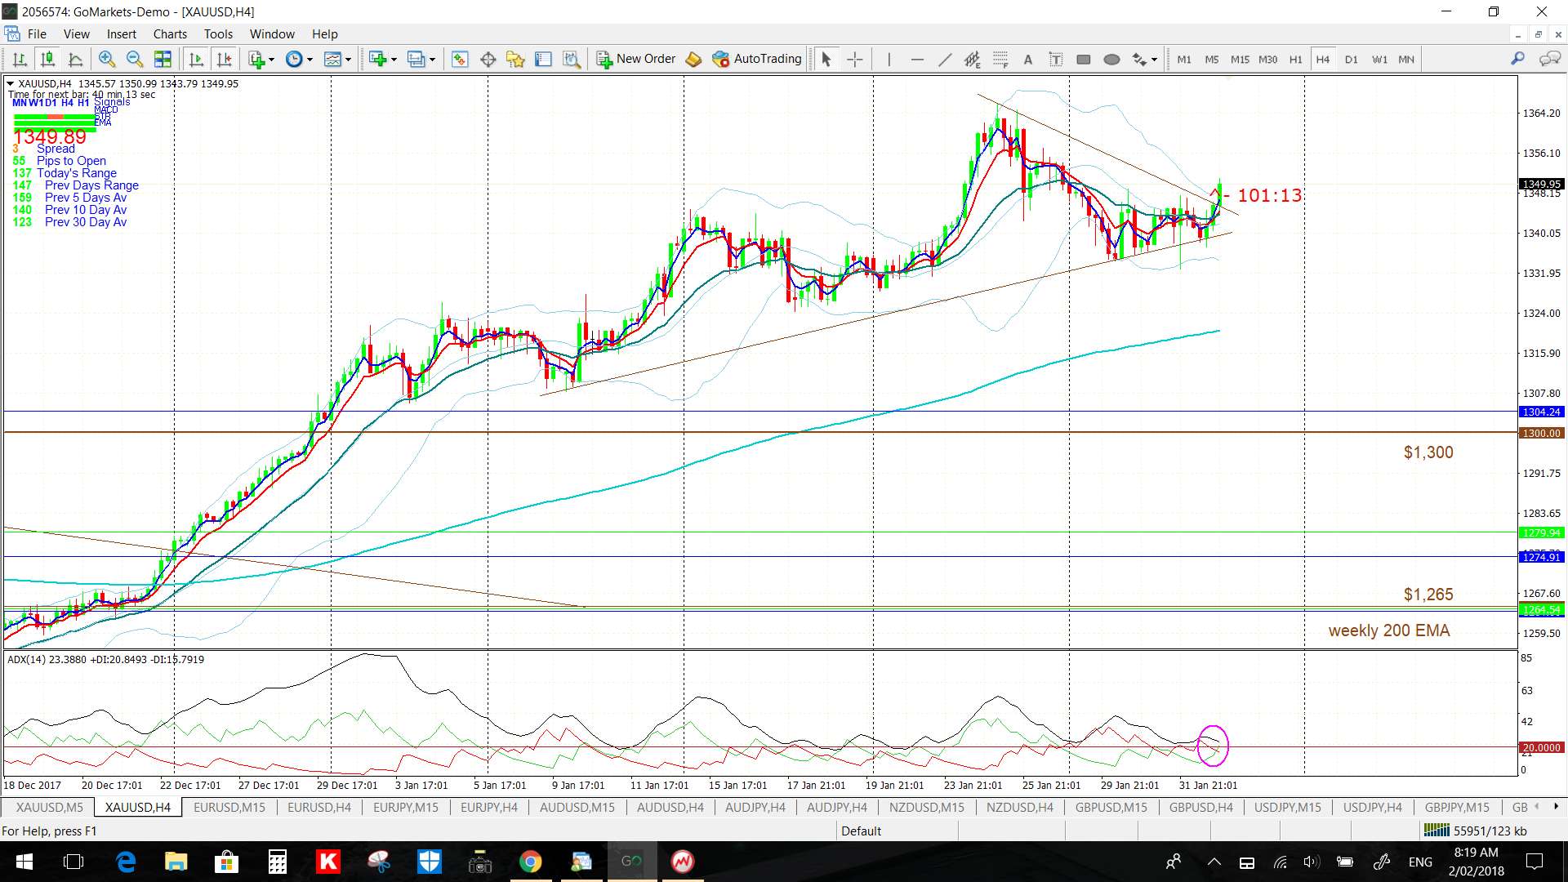Tile chart windows icon
This screenshot has height=882, width=1568.
tap(163, 59)
